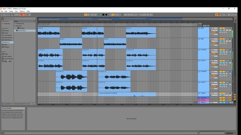Open User Library in Places

[8, 56]
